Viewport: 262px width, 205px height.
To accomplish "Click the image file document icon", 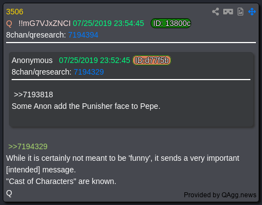I will (240, 12).
